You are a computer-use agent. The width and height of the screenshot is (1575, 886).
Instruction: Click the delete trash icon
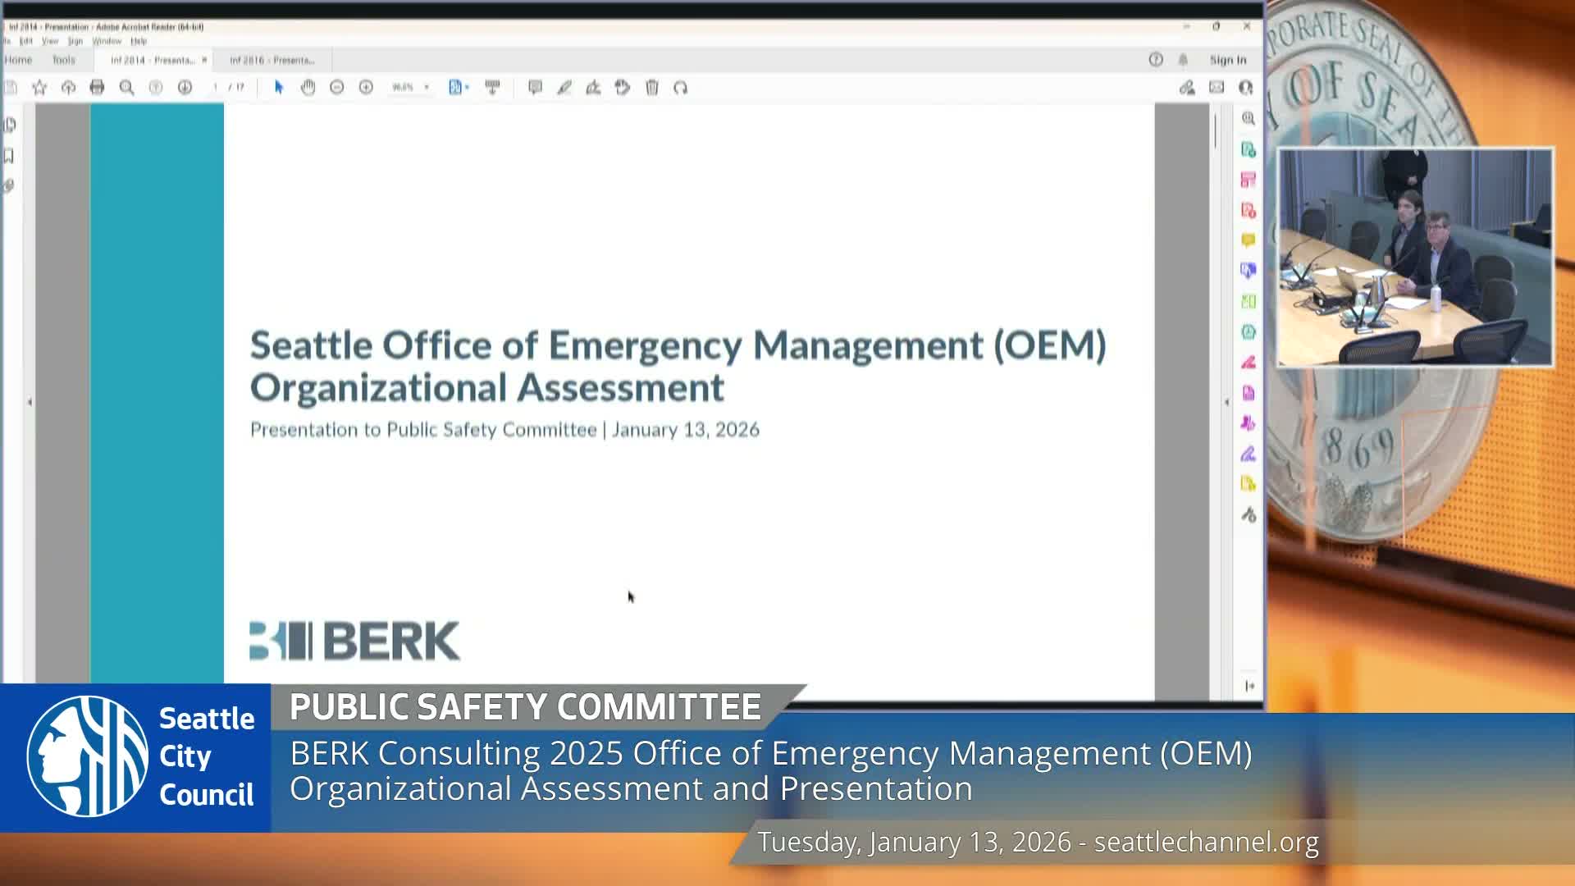[652, 87]
